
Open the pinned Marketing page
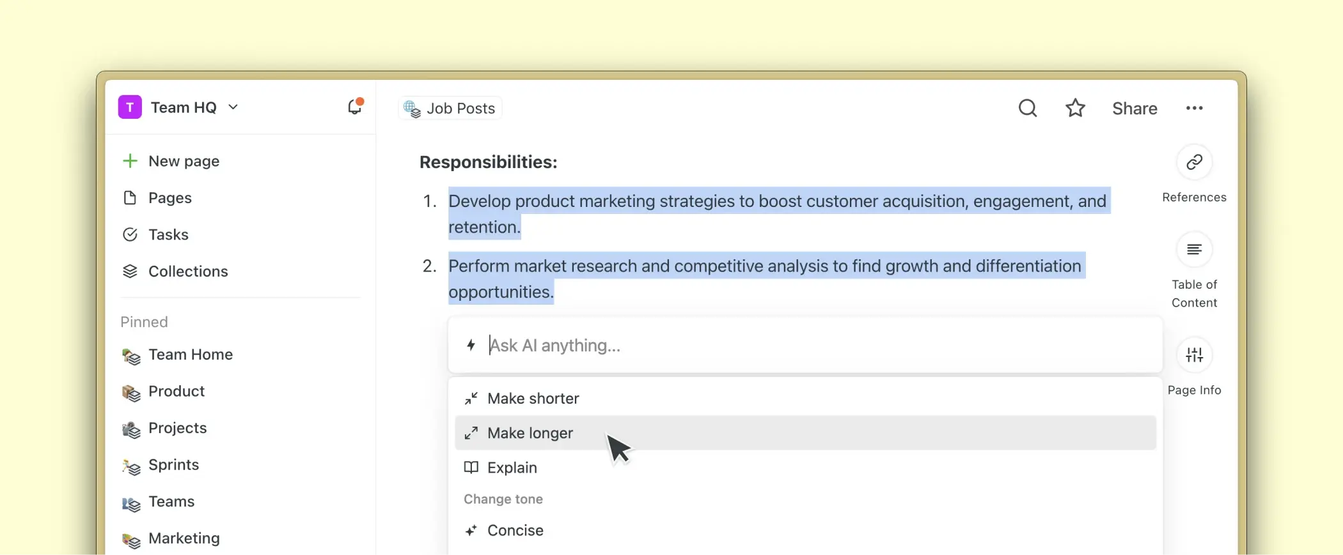coord(184,538)
